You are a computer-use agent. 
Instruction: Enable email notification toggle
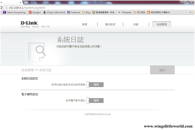[95, 101]
